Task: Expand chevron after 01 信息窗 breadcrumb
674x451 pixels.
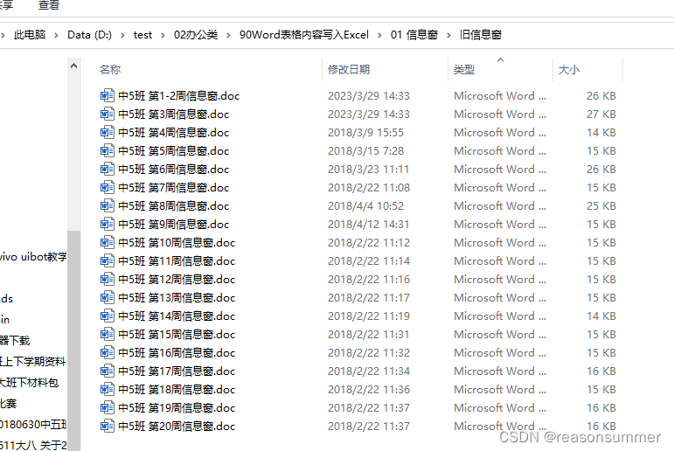Action: pos(448,35)
